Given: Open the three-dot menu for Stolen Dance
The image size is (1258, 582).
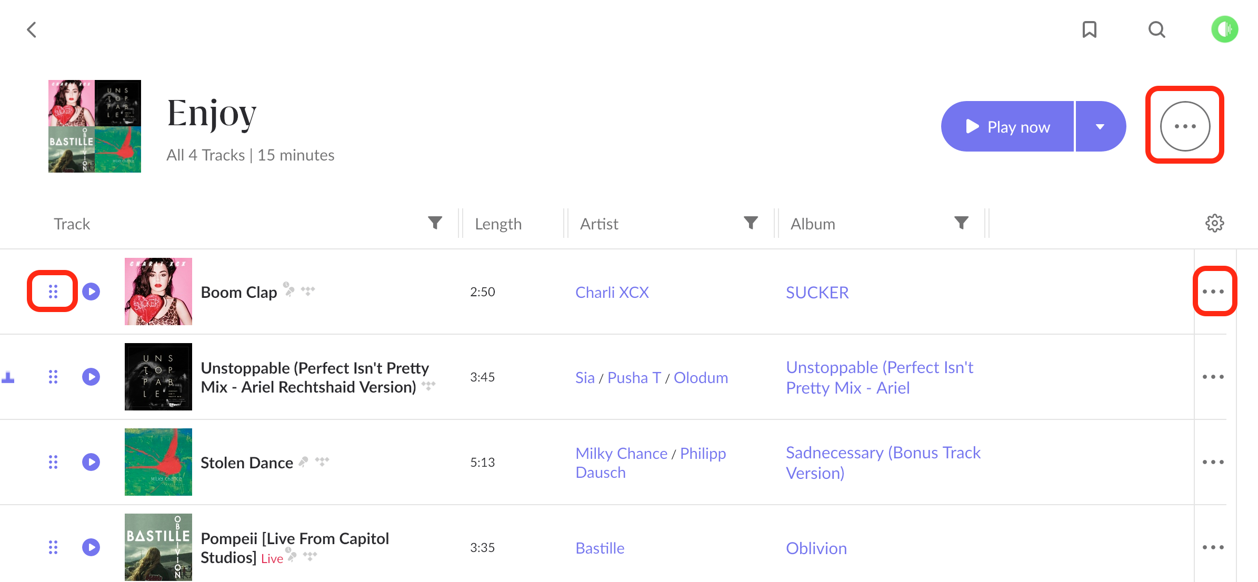Looking at the screenshot, I should point(1213,462).
